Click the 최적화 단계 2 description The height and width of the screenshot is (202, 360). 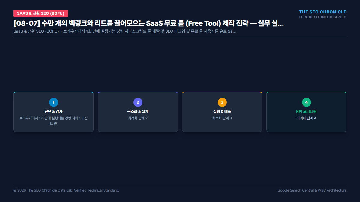[138, 118]
